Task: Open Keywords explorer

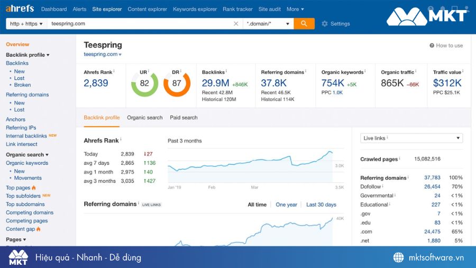Action: tap(195, 9)
